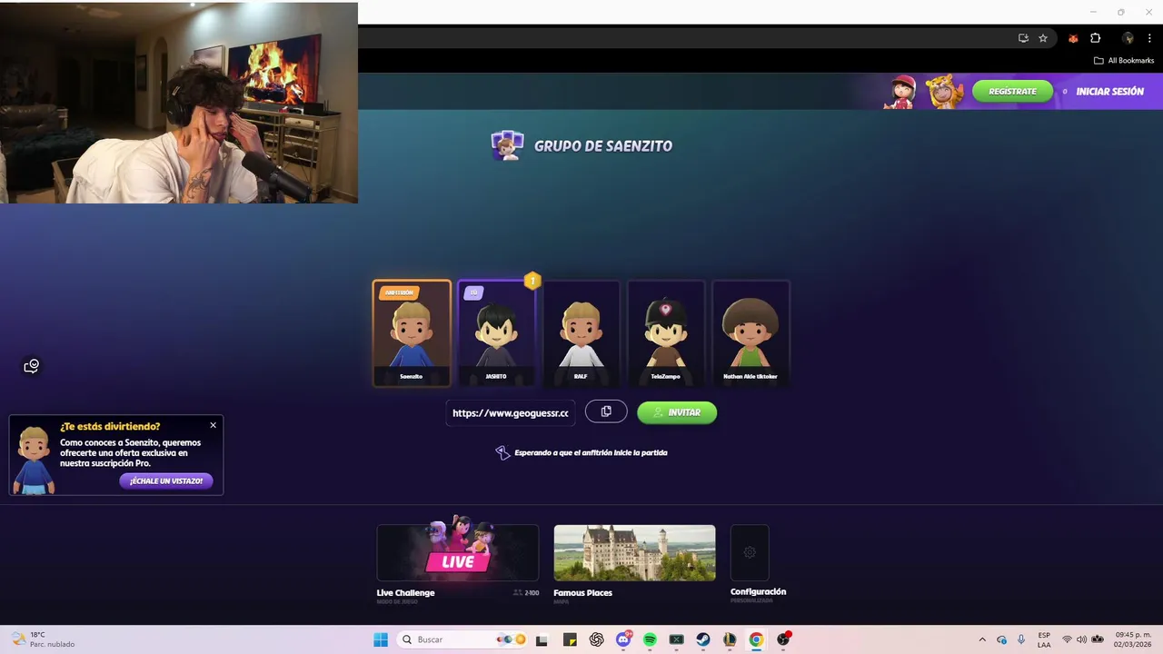Click the tiger costume character in the header
This screenshot has width=1163, height=654.
click(x=943, y=92)
